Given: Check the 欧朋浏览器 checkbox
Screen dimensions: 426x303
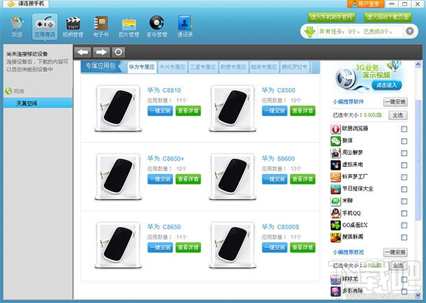Looking at the screenshot, I should pos(404,129).
